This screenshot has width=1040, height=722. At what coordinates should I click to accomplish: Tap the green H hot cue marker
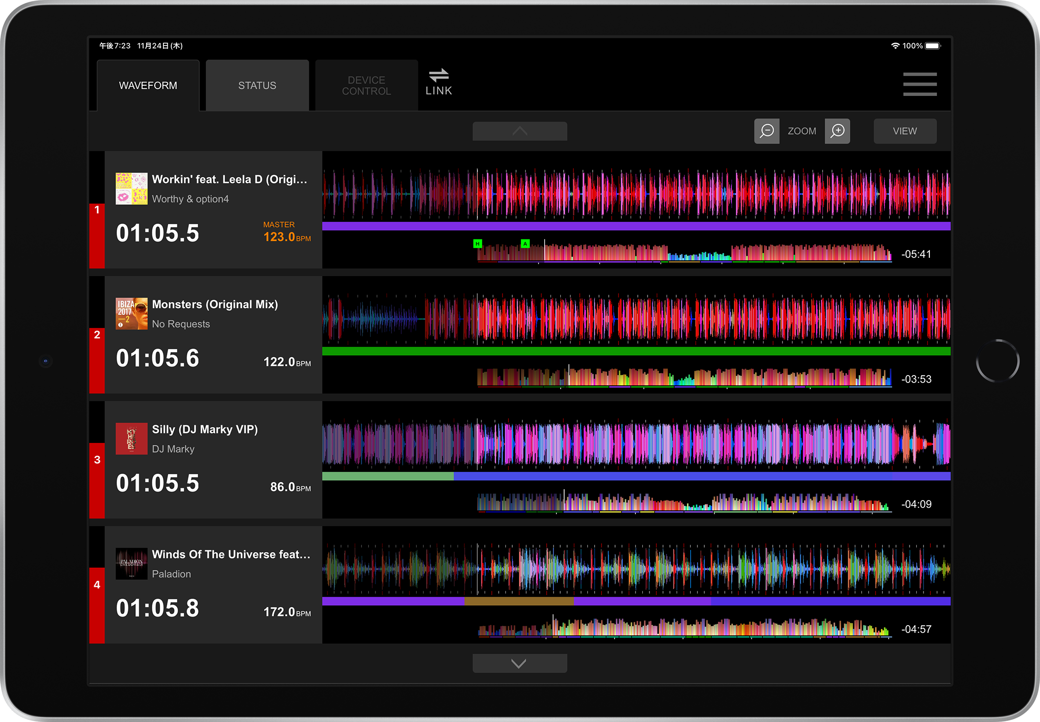click(477, 244)
